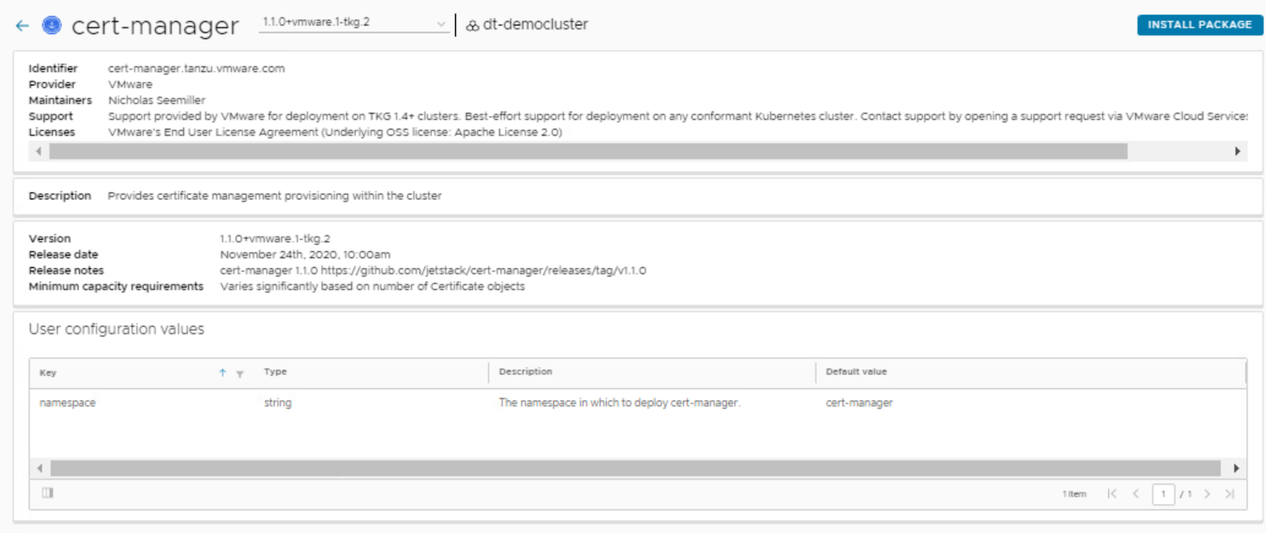
Task: Go to next page of table
Action: (x=1207, y=493)
